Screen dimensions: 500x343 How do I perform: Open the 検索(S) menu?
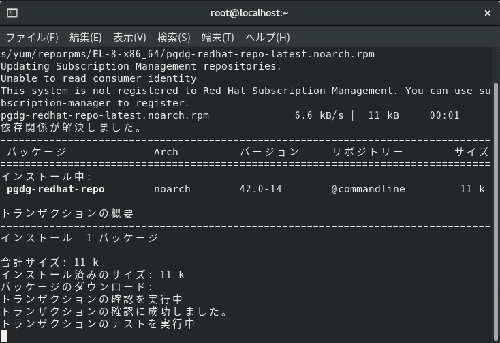[x=174, y=38]
